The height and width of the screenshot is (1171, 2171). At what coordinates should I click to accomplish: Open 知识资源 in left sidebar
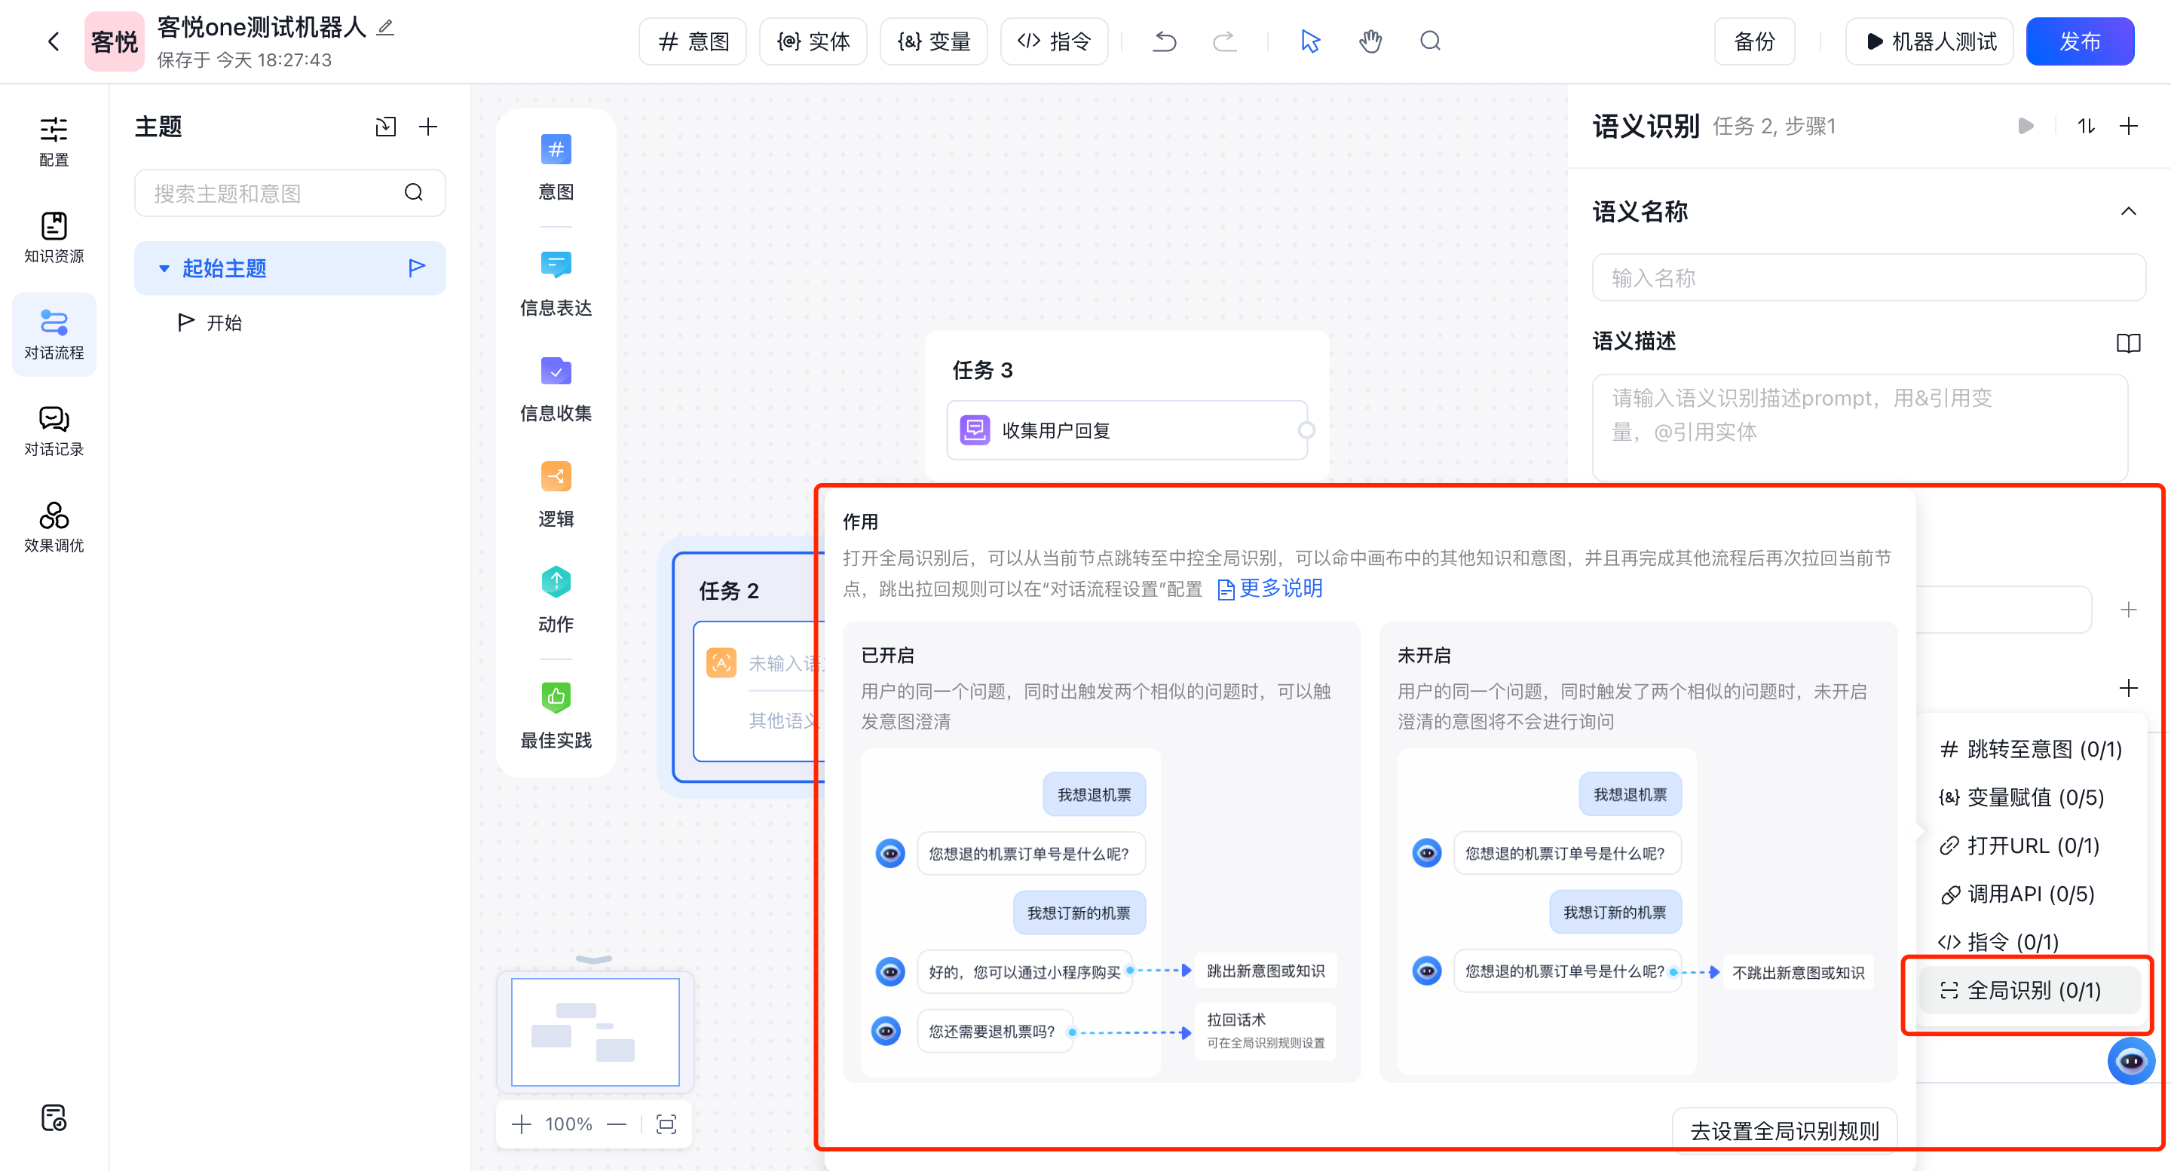click(x=54, y=237)
